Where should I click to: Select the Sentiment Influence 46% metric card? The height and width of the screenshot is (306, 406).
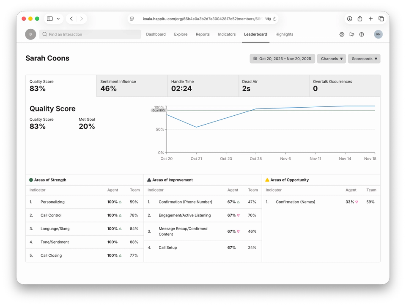pyautogui.click(x=132, y=86)
